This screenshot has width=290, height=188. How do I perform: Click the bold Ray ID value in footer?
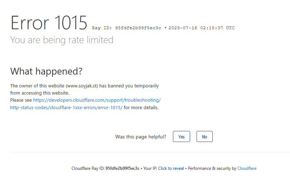coord(122,168)
